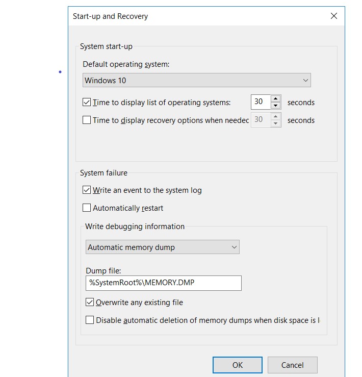Viewport: 362px width, 377px height.
Task: Click the Default operating system label
Action: pos(126,64)
